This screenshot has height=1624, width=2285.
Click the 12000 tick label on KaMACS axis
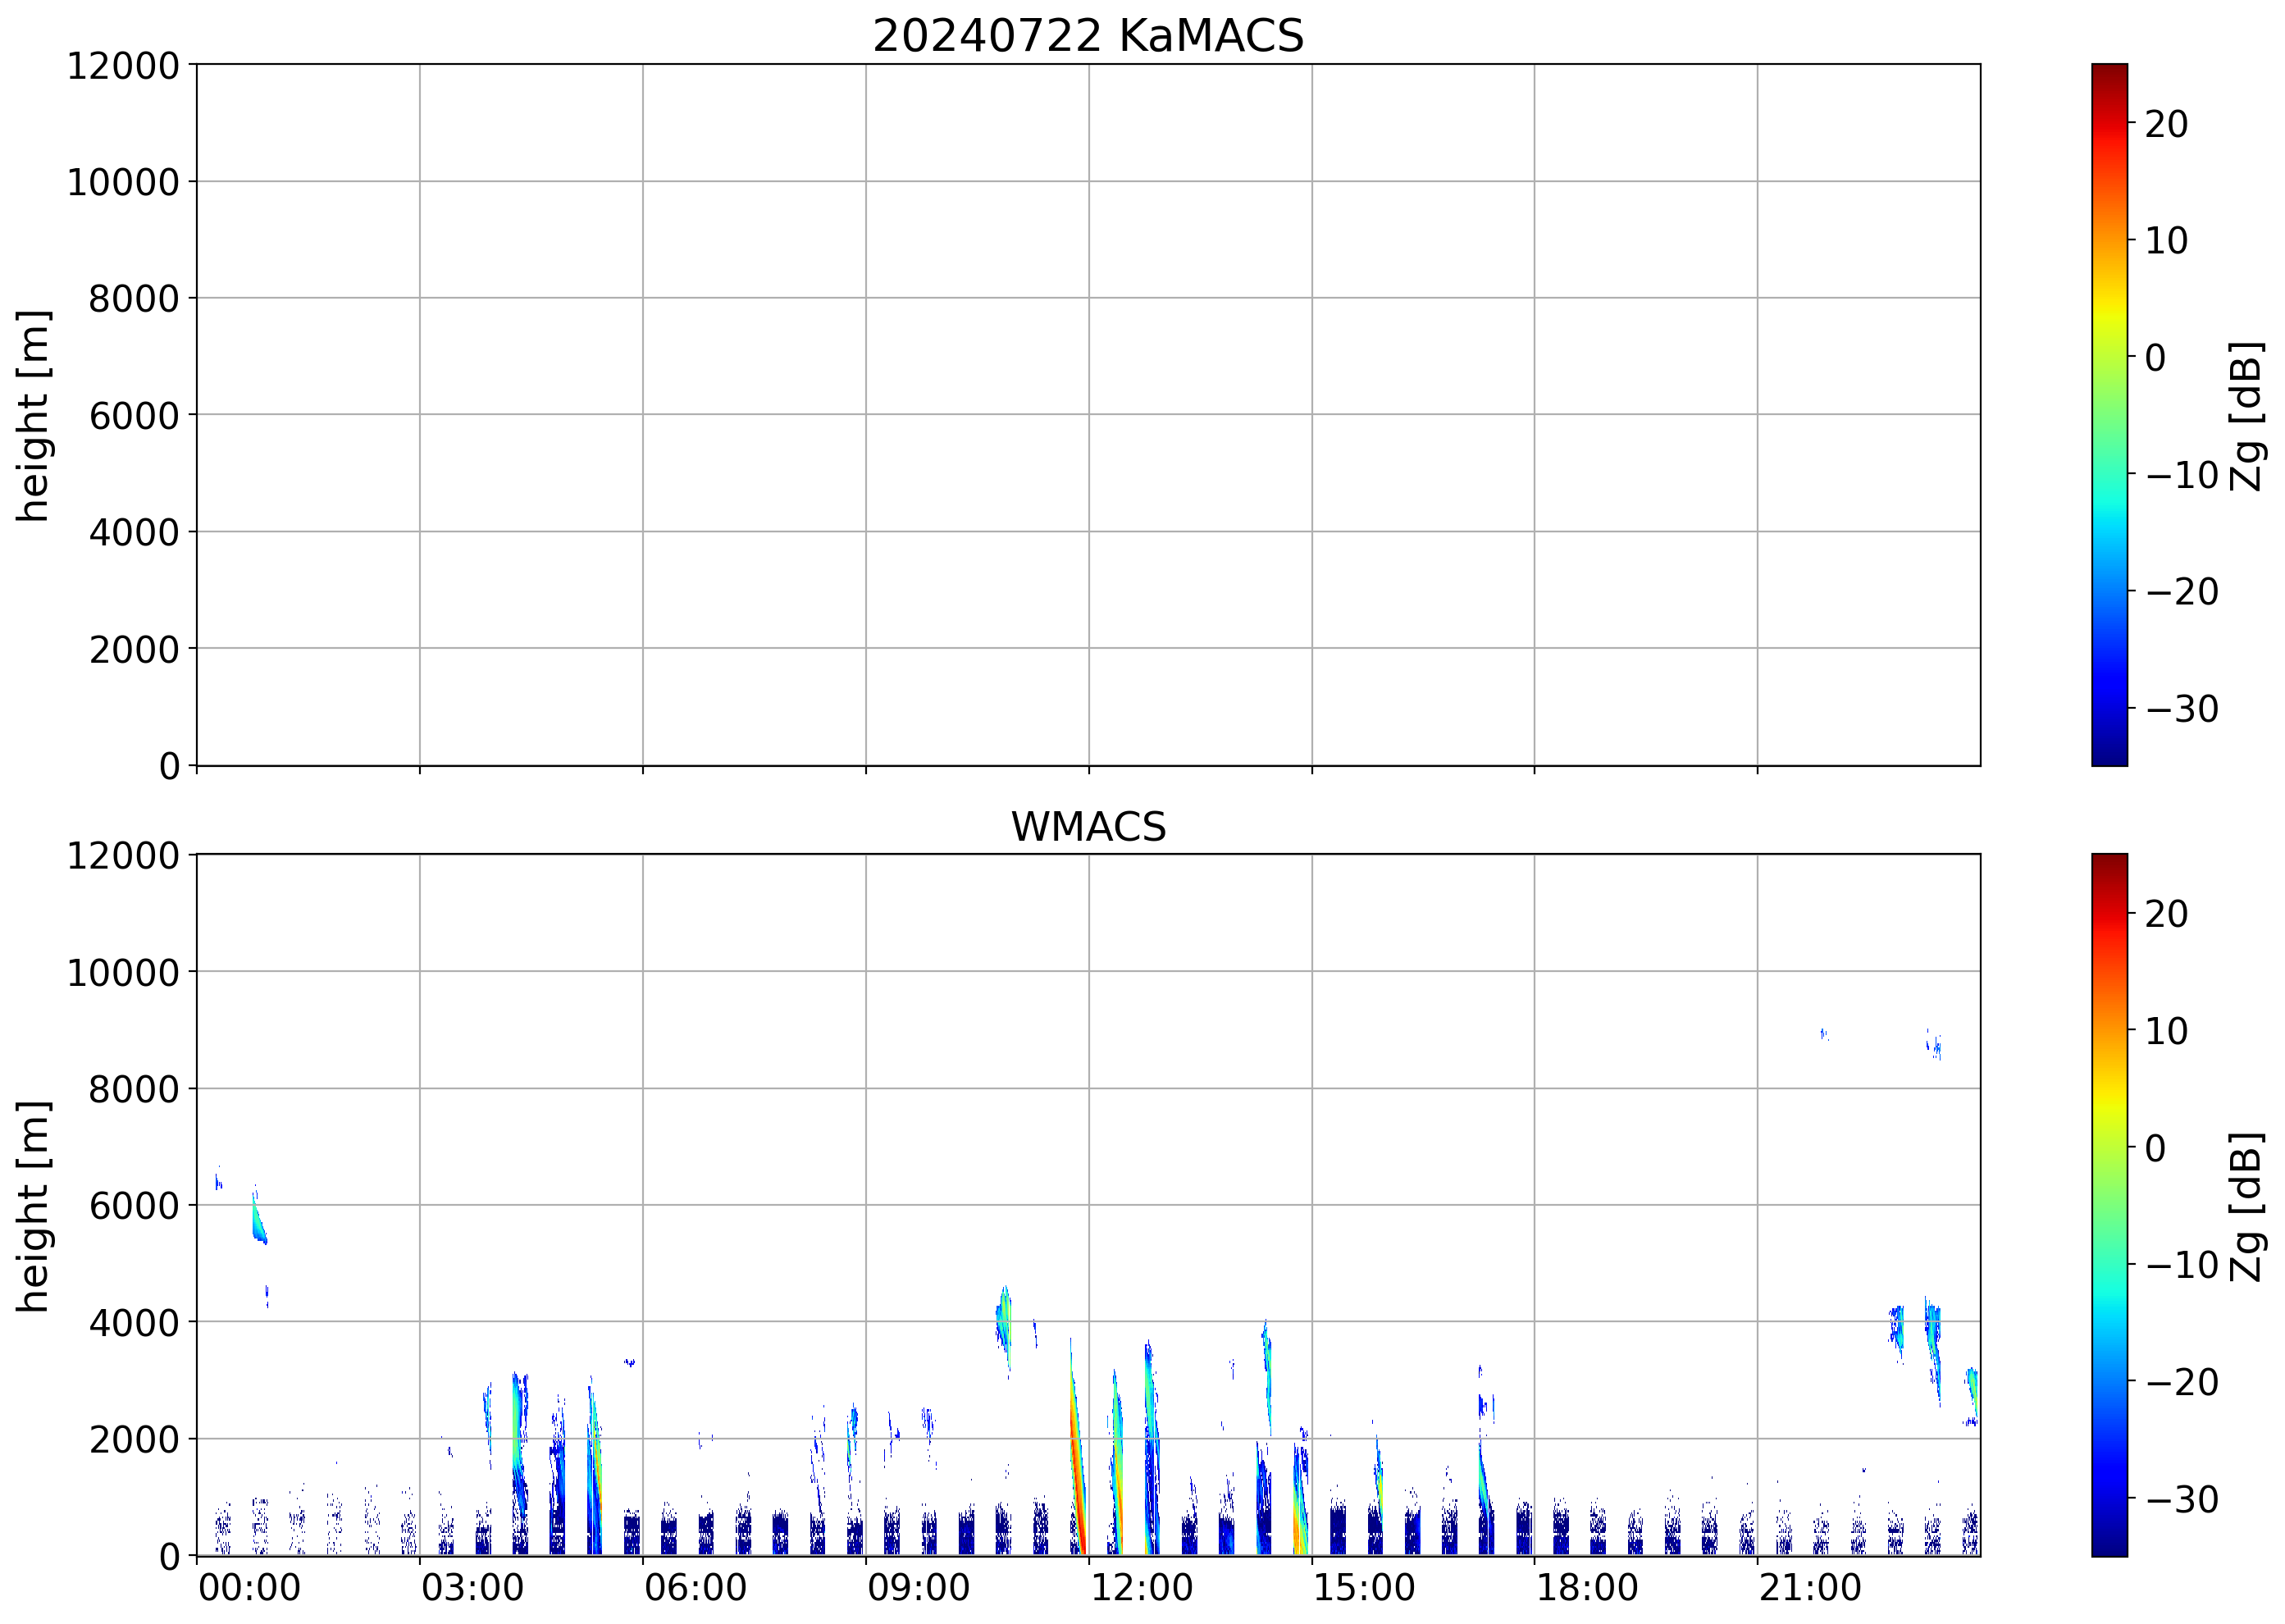[123, 66]
